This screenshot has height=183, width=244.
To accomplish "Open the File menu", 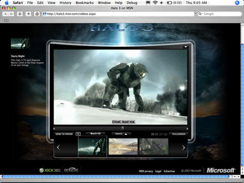I will click(30, 3).
